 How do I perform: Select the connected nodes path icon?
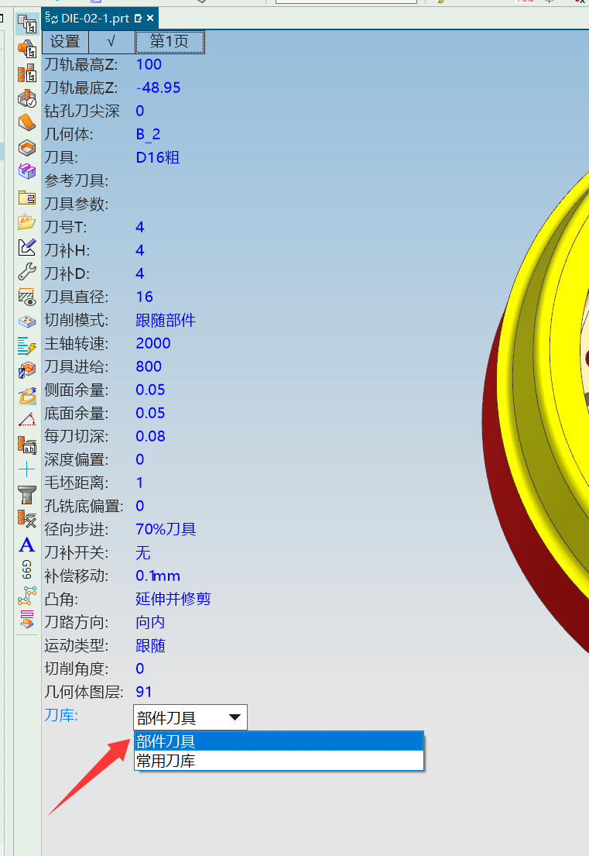[x=27, y=596]
